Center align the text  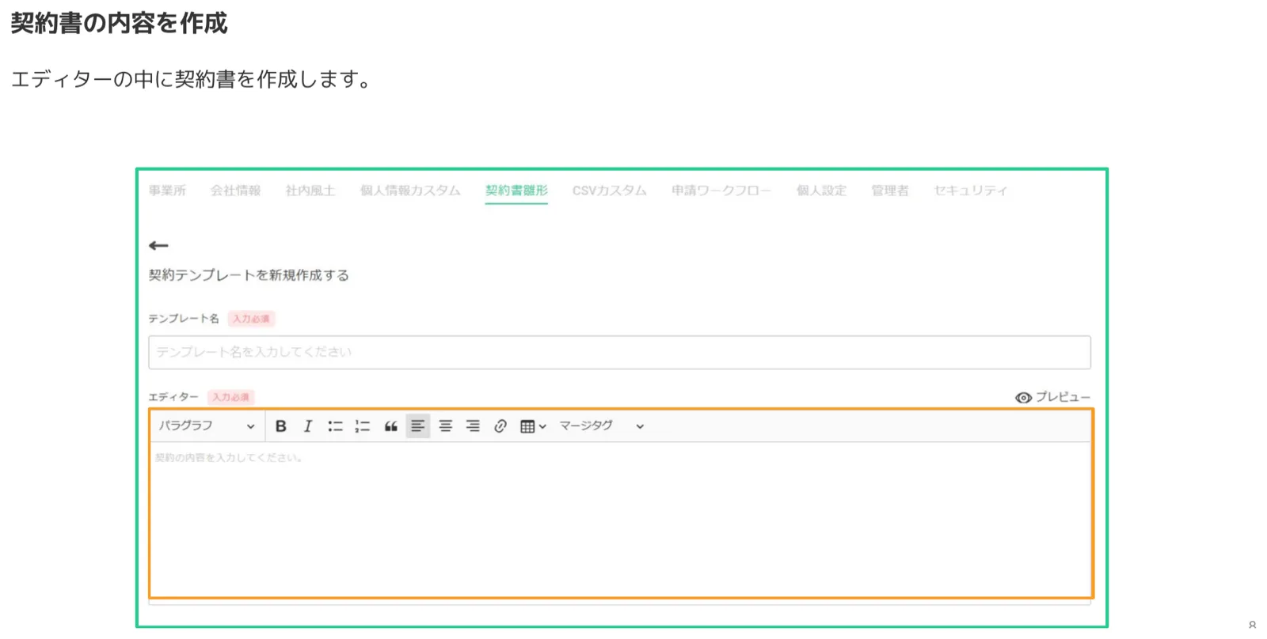coord(446,426)
